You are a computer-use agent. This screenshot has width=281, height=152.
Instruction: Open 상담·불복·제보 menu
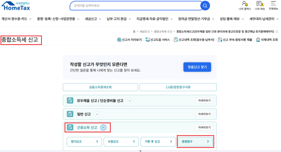click(x=232, y=19)
